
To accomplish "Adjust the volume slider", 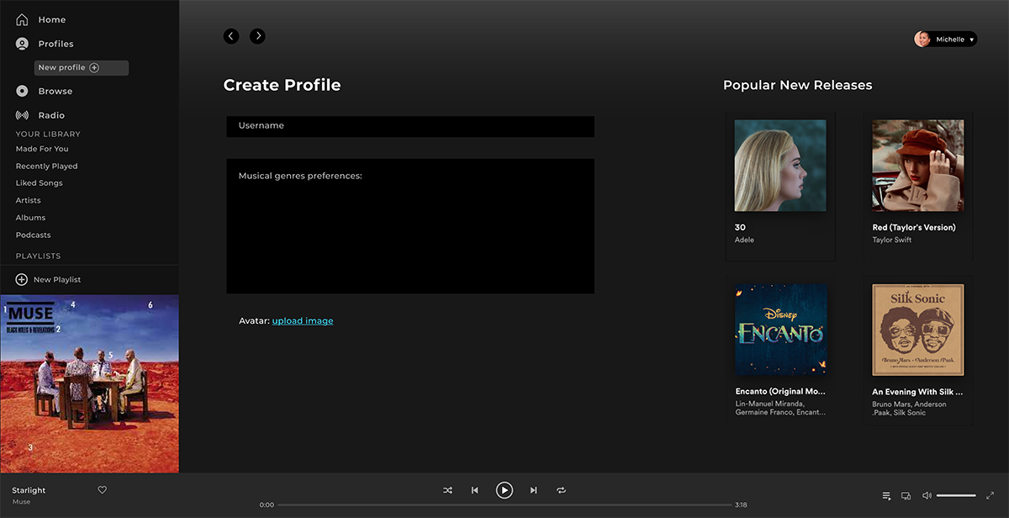I will [x=956, y=496].
